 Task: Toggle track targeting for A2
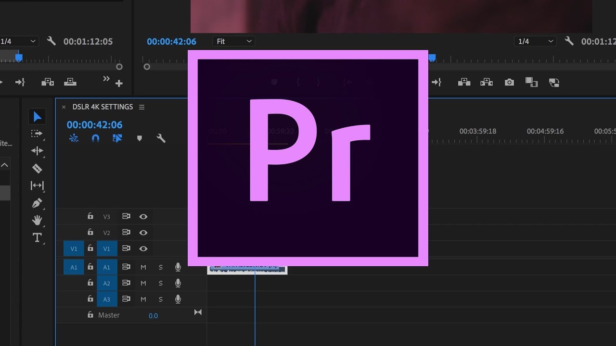(107, 284)
